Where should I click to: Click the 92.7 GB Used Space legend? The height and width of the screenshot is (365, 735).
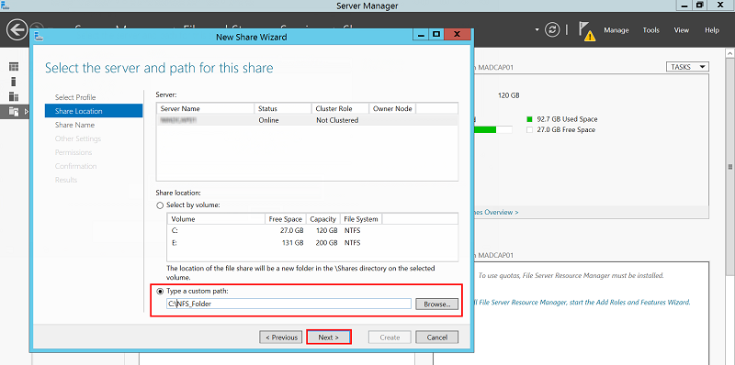point(562,119)
